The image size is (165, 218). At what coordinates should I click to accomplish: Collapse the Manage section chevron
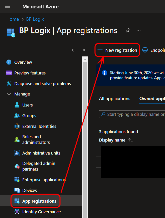click(x=9, y=94)
